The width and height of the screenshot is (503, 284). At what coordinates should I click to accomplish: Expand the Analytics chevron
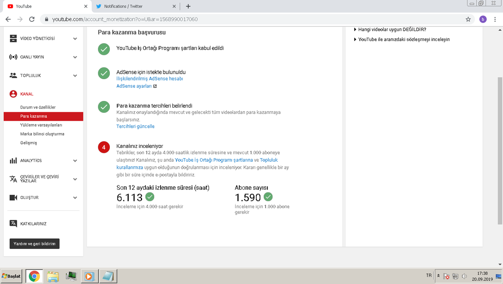(75, 160)
